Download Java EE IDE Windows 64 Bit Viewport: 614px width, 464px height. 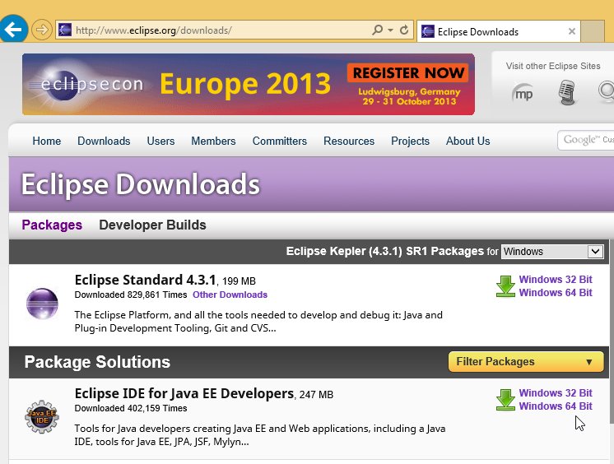pyautogui.click(x=556, y=406)
